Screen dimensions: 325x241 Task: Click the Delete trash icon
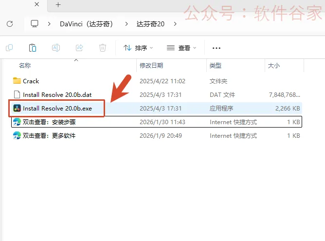[x=103, y=48]
